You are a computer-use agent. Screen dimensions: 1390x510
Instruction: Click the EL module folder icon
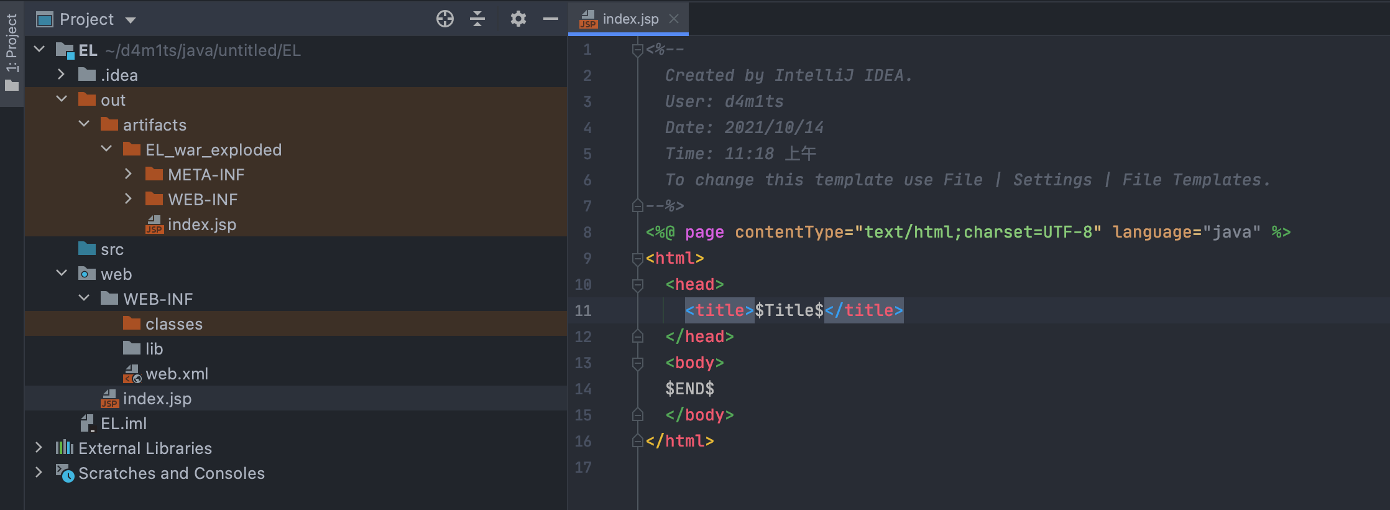(65, 50)
